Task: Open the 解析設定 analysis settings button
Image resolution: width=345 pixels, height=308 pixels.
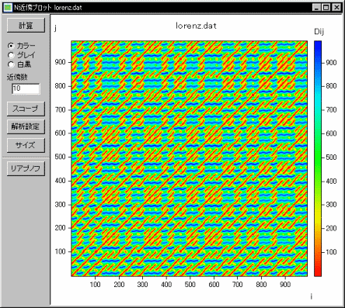Action: (26, 126)
